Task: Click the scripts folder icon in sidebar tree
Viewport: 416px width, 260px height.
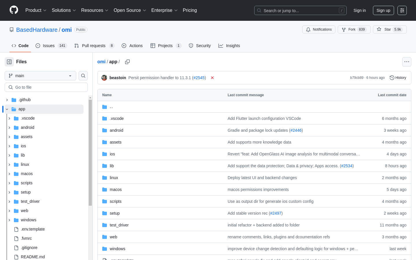Action: [x=16, y=183]
